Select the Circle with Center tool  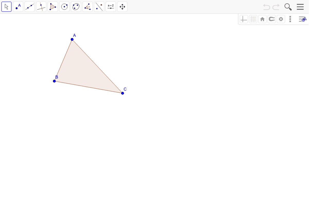[64, 7]
